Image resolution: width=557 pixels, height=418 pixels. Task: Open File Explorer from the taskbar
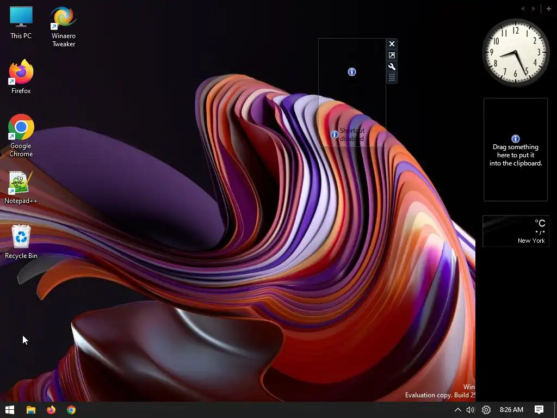click(x=31, y=410)
